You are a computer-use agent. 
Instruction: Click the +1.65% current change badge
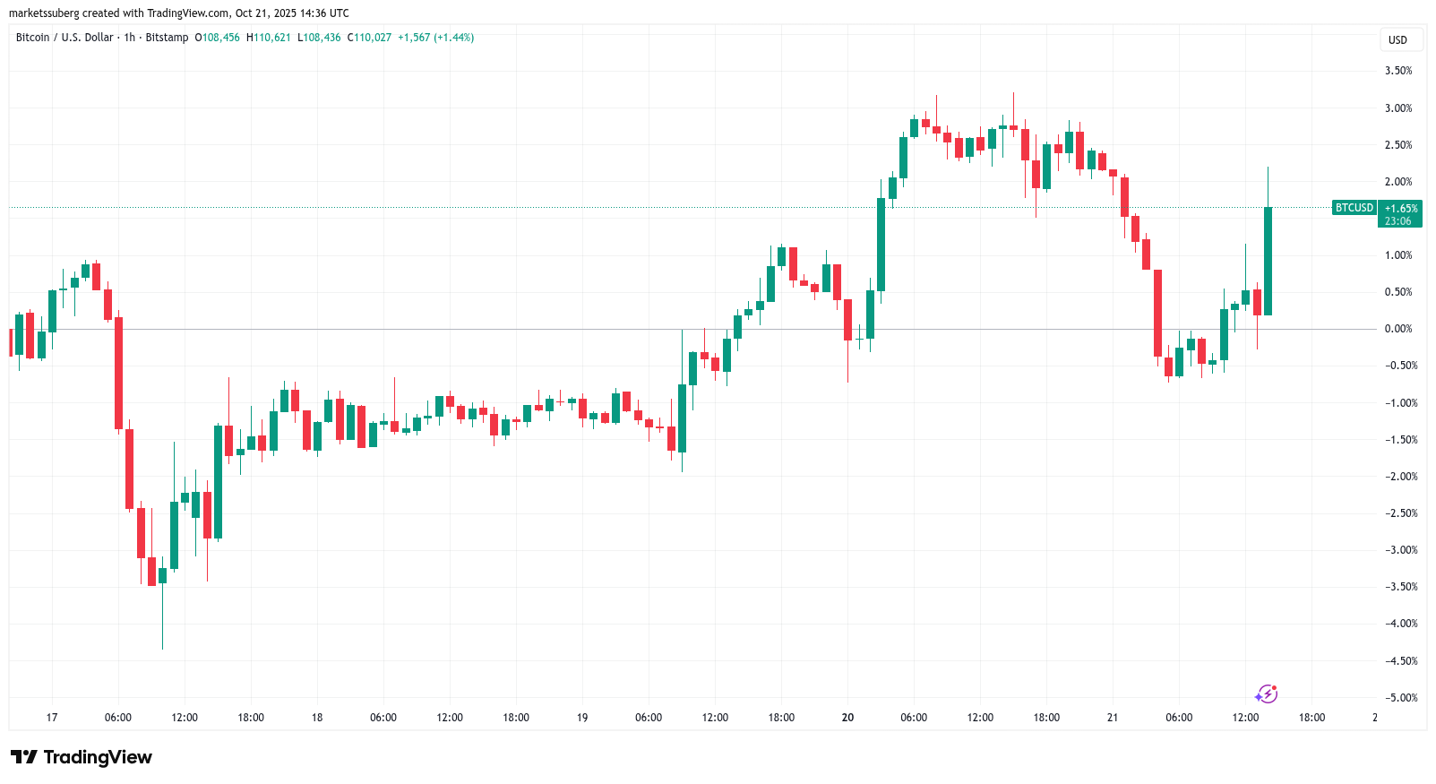(1401, 208)
